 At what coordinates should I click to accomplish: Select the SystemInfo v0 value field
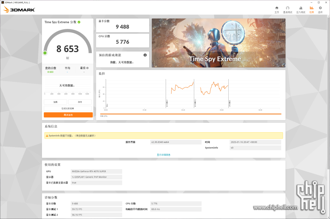click(x=255, y=148)
